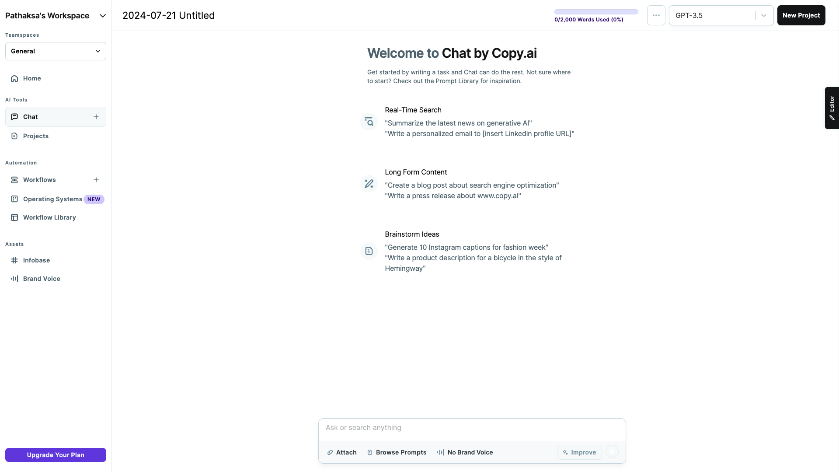Go to Home in the sidebar
Image resolution: width=839 pixels, height=472 pixels.
[32, 78]
